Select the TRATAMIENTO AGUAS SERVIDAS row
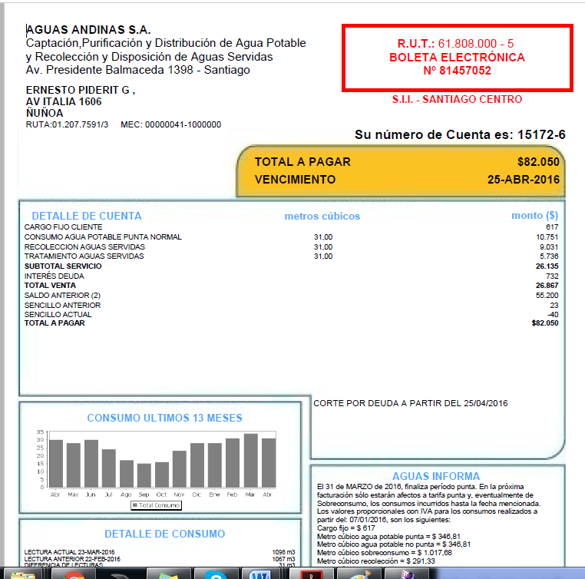This screenshot has width=585, height=579. click(291, 256)
